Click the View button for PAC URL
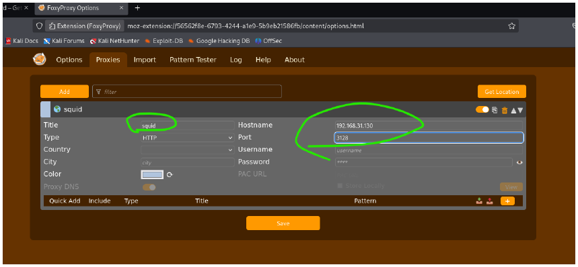 [511, 187]
